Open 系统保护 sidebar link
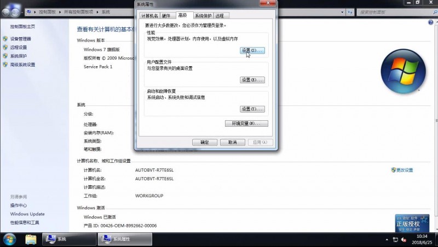Viewport: 438px width, 247px height. coord(19,56)
